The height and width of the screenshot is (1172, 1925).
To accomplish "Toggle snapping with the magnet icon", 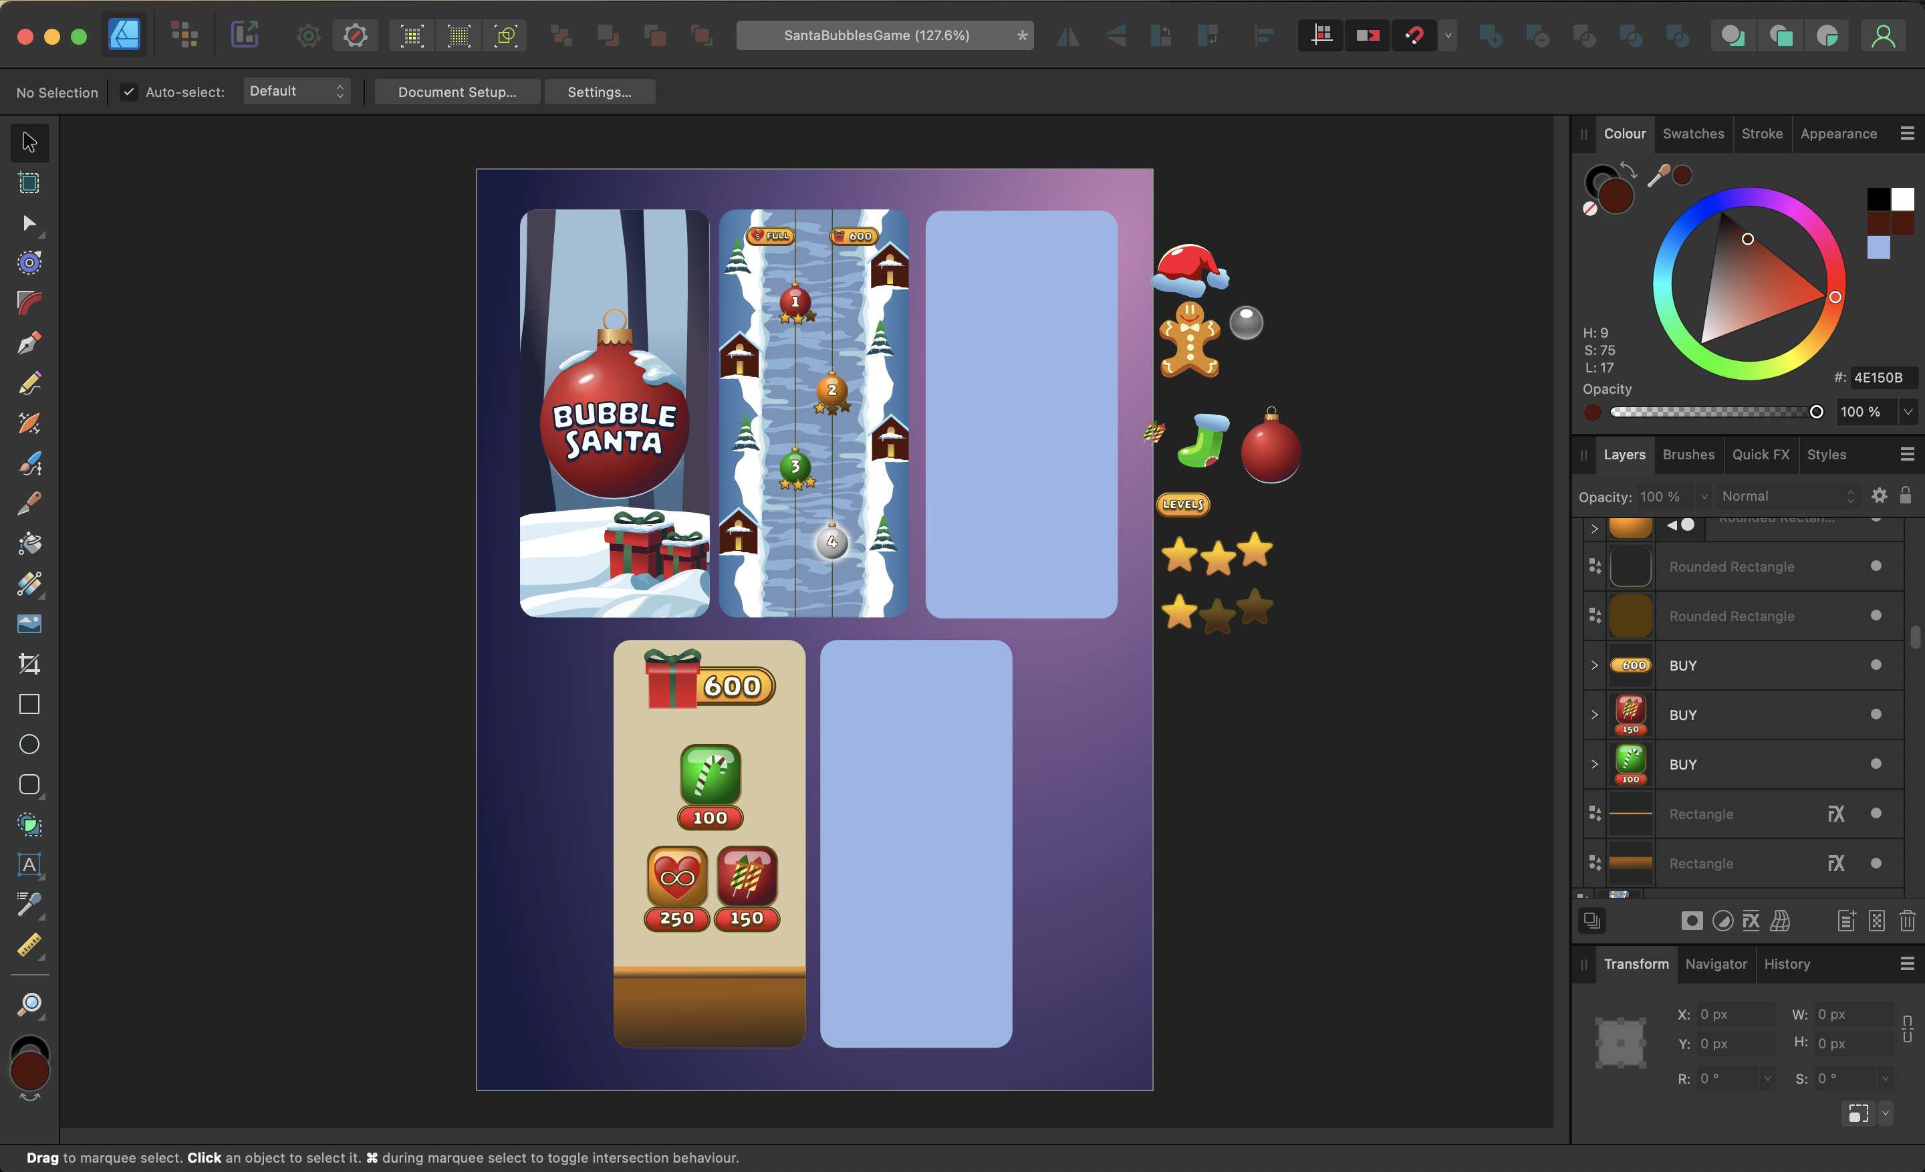I will click(x=1415, y=35).
